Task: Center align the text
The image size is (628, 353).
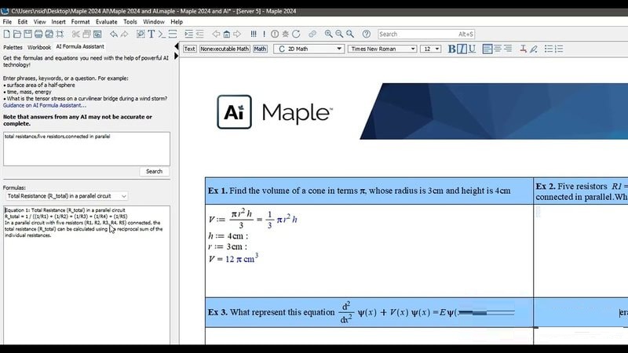Action: 498,49
